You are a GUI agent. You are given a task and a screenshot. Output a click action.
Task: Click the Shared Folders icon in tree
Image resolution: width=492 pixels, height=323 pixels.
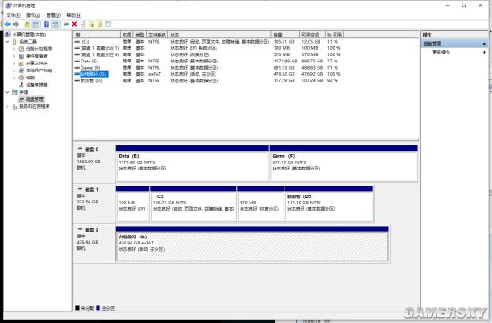21,63
